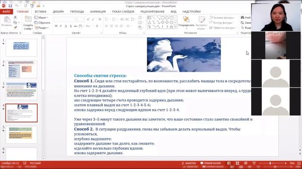Open the font size combo box

(81, 19)
